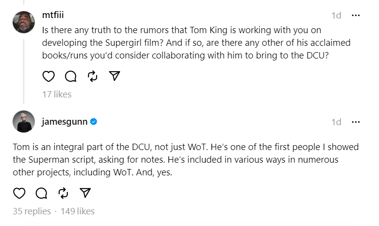Repost mtfiii's Supergirl question
379x226 pixels.
[x=92, y=76]
